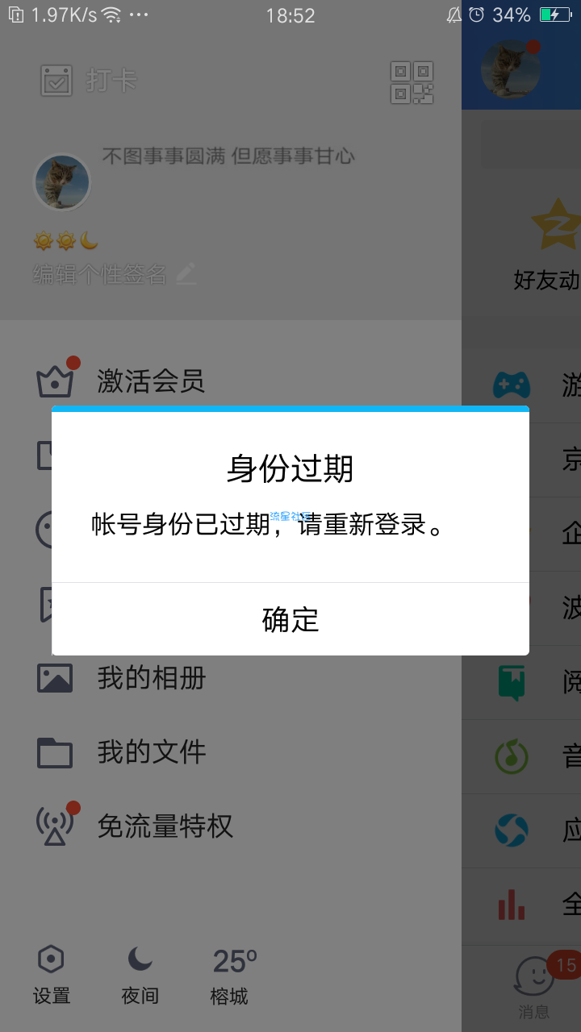Image resolution: width=581 pixels, height=1032 pixels.
Task: Open the 消息 messages tab
Action: [x=534, y=988]
